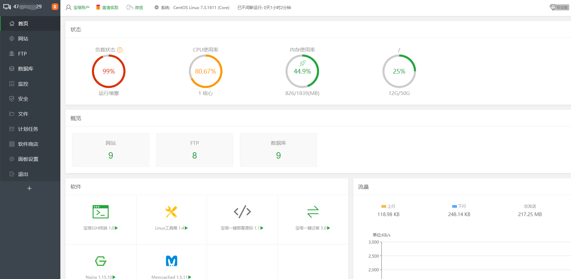Viewport: 571px width, 279px height.
Task: Open the 安全 security menu
Action: (x=30, y=99)
